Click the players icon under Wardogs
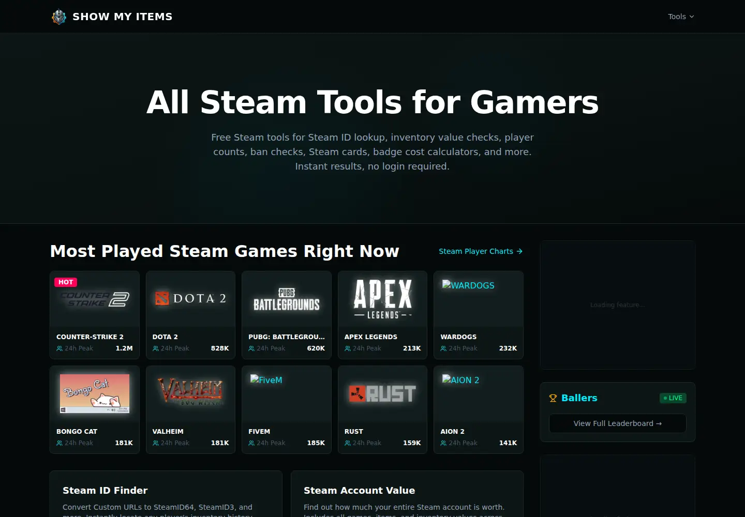 coord(443,348)
